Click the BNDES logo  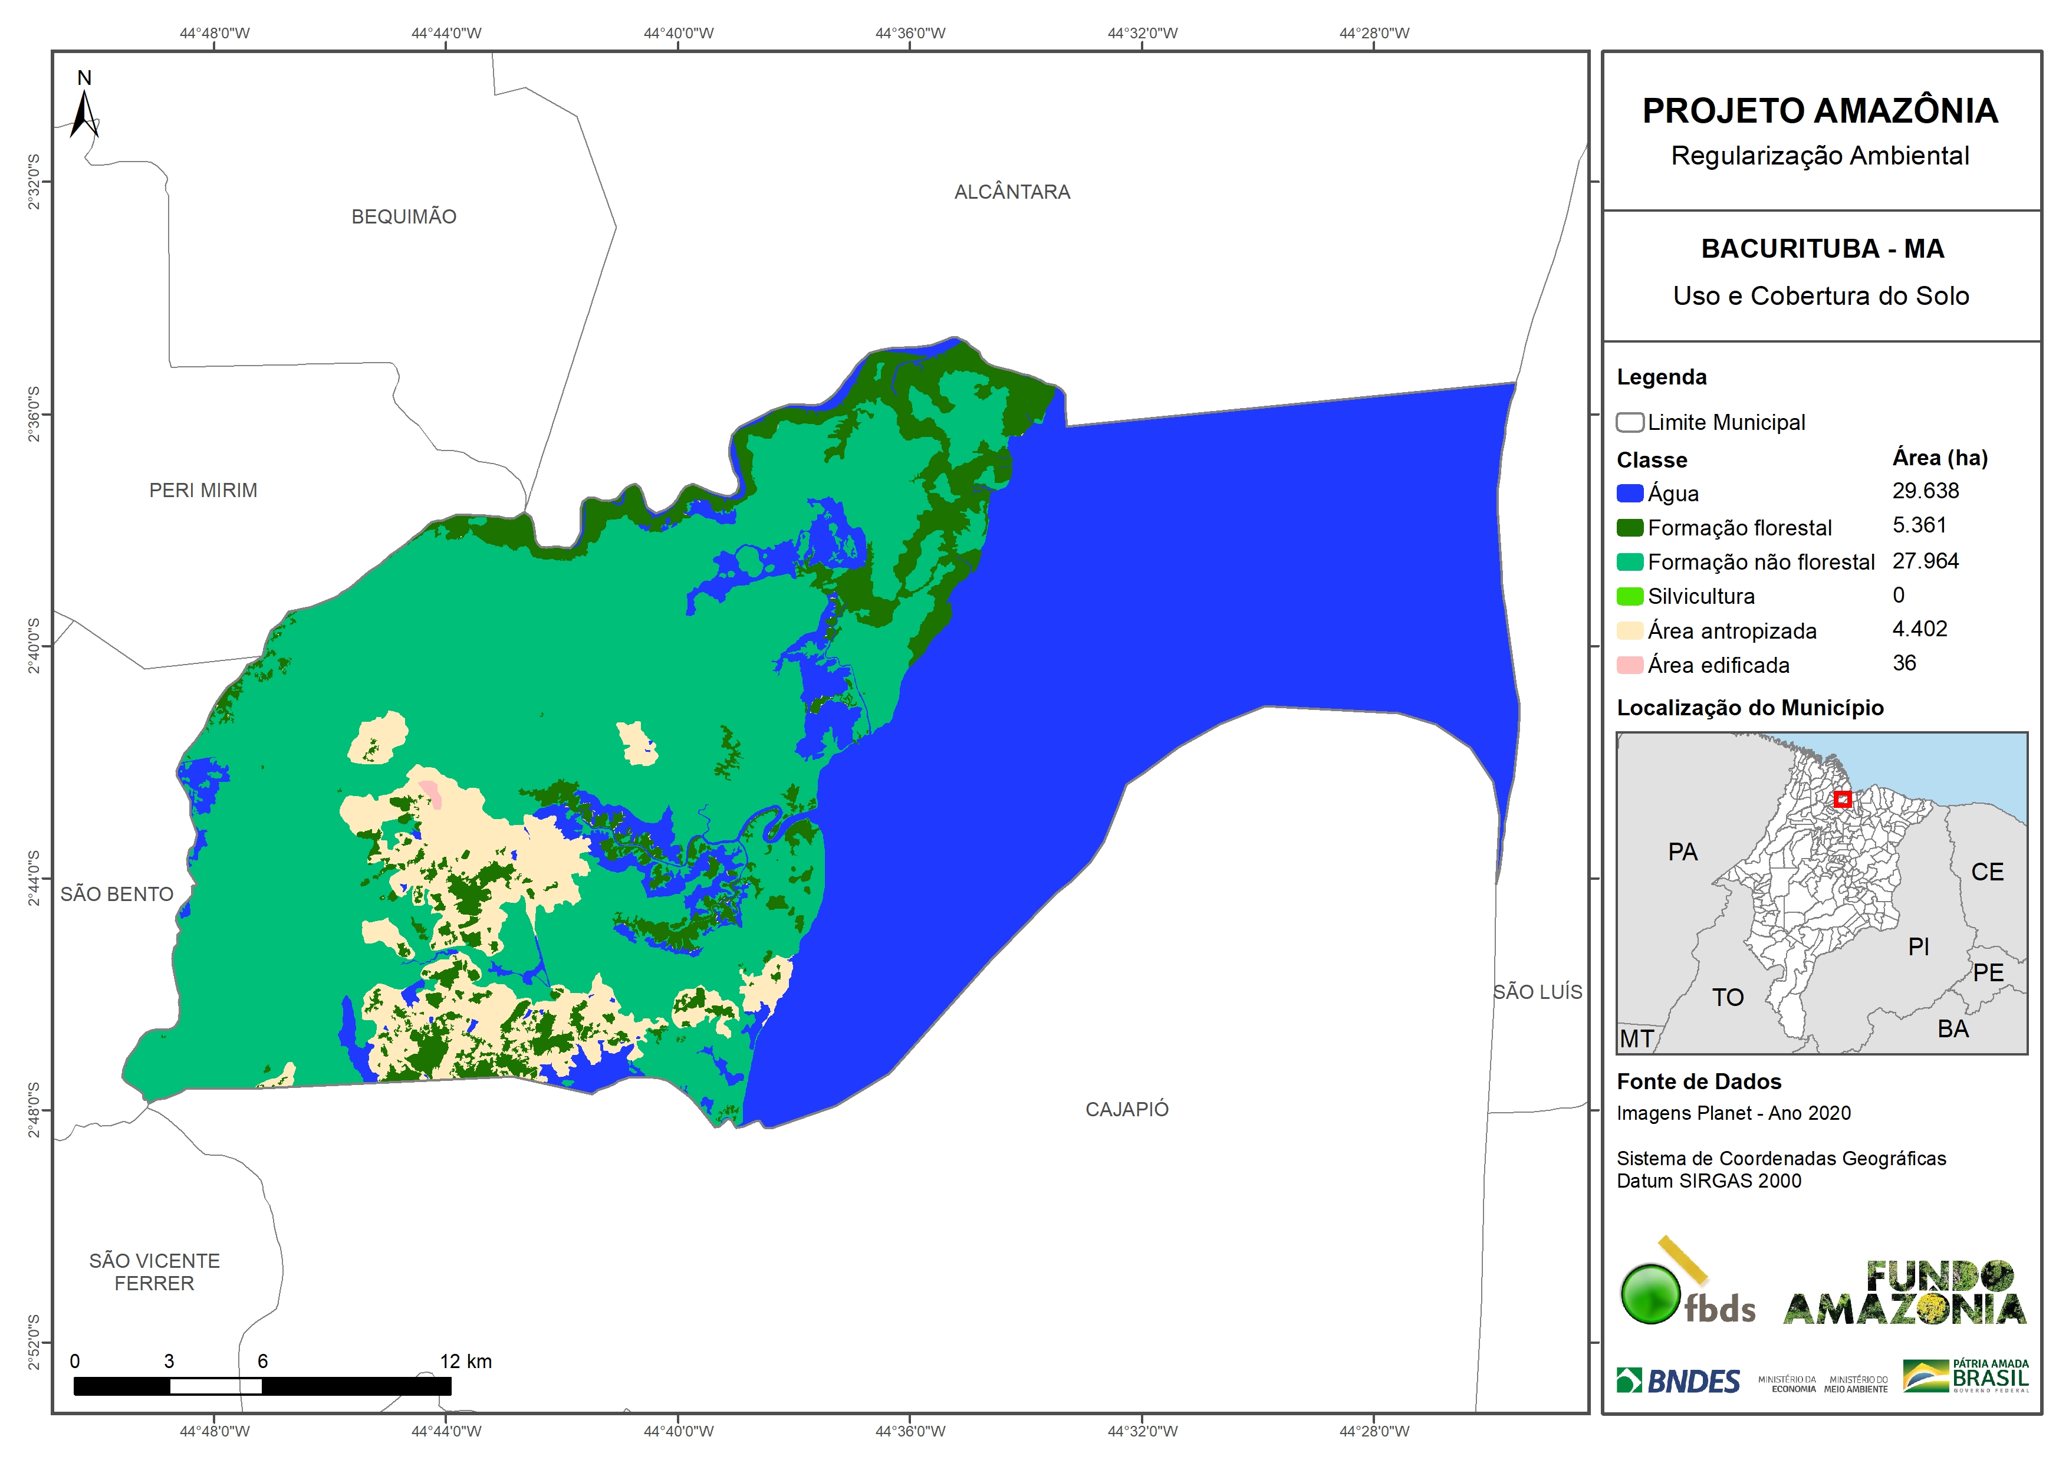click(x=1678, y=1381)
